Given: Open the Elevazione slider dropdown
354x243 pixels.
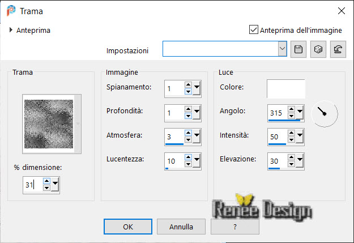Looking at the screenshot, I should [300, 160].
